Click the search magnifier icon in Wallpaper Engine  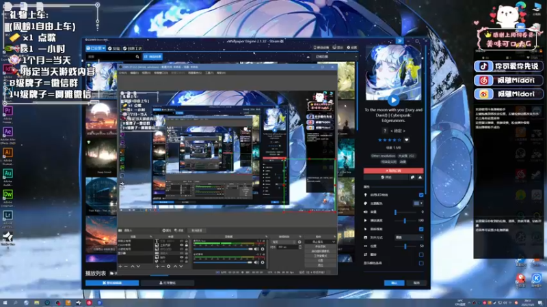[137, 57]
